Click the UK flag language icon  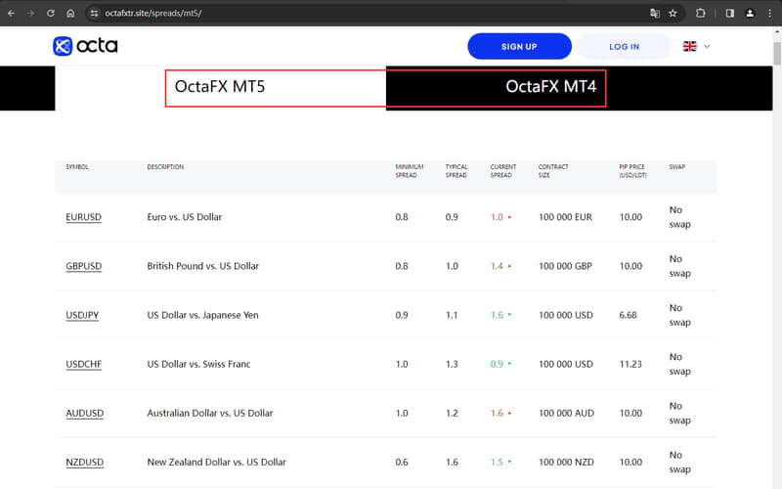tap(690, 46)
